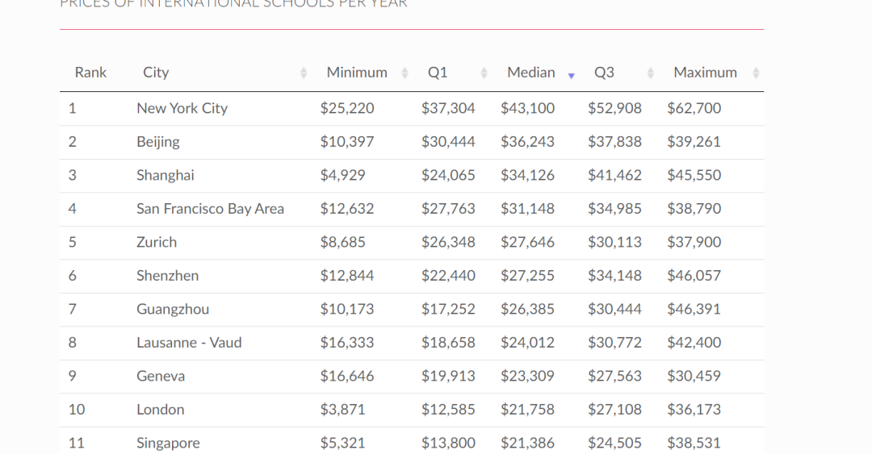The height and width of the screenshot is (454, 872).
Task: Click the sort arrows beside City header
Action: click(x=304, y=73)
